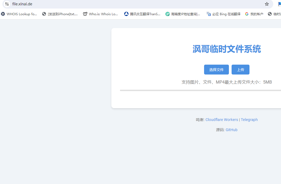The width and height of the screenshot is (281, 184).
Task: Click the gear favicon of WHOIS Lookup bookmark
Action: tap(3, 14)
